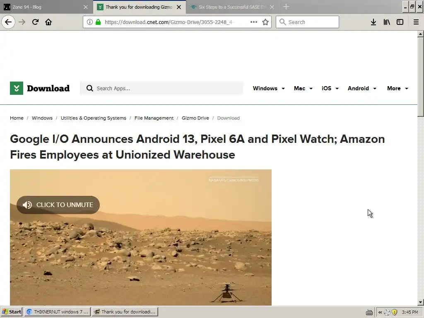Viewport: 424px width, 318px height.
Task: Click the tray network globe icon
Action: [387, 312]
